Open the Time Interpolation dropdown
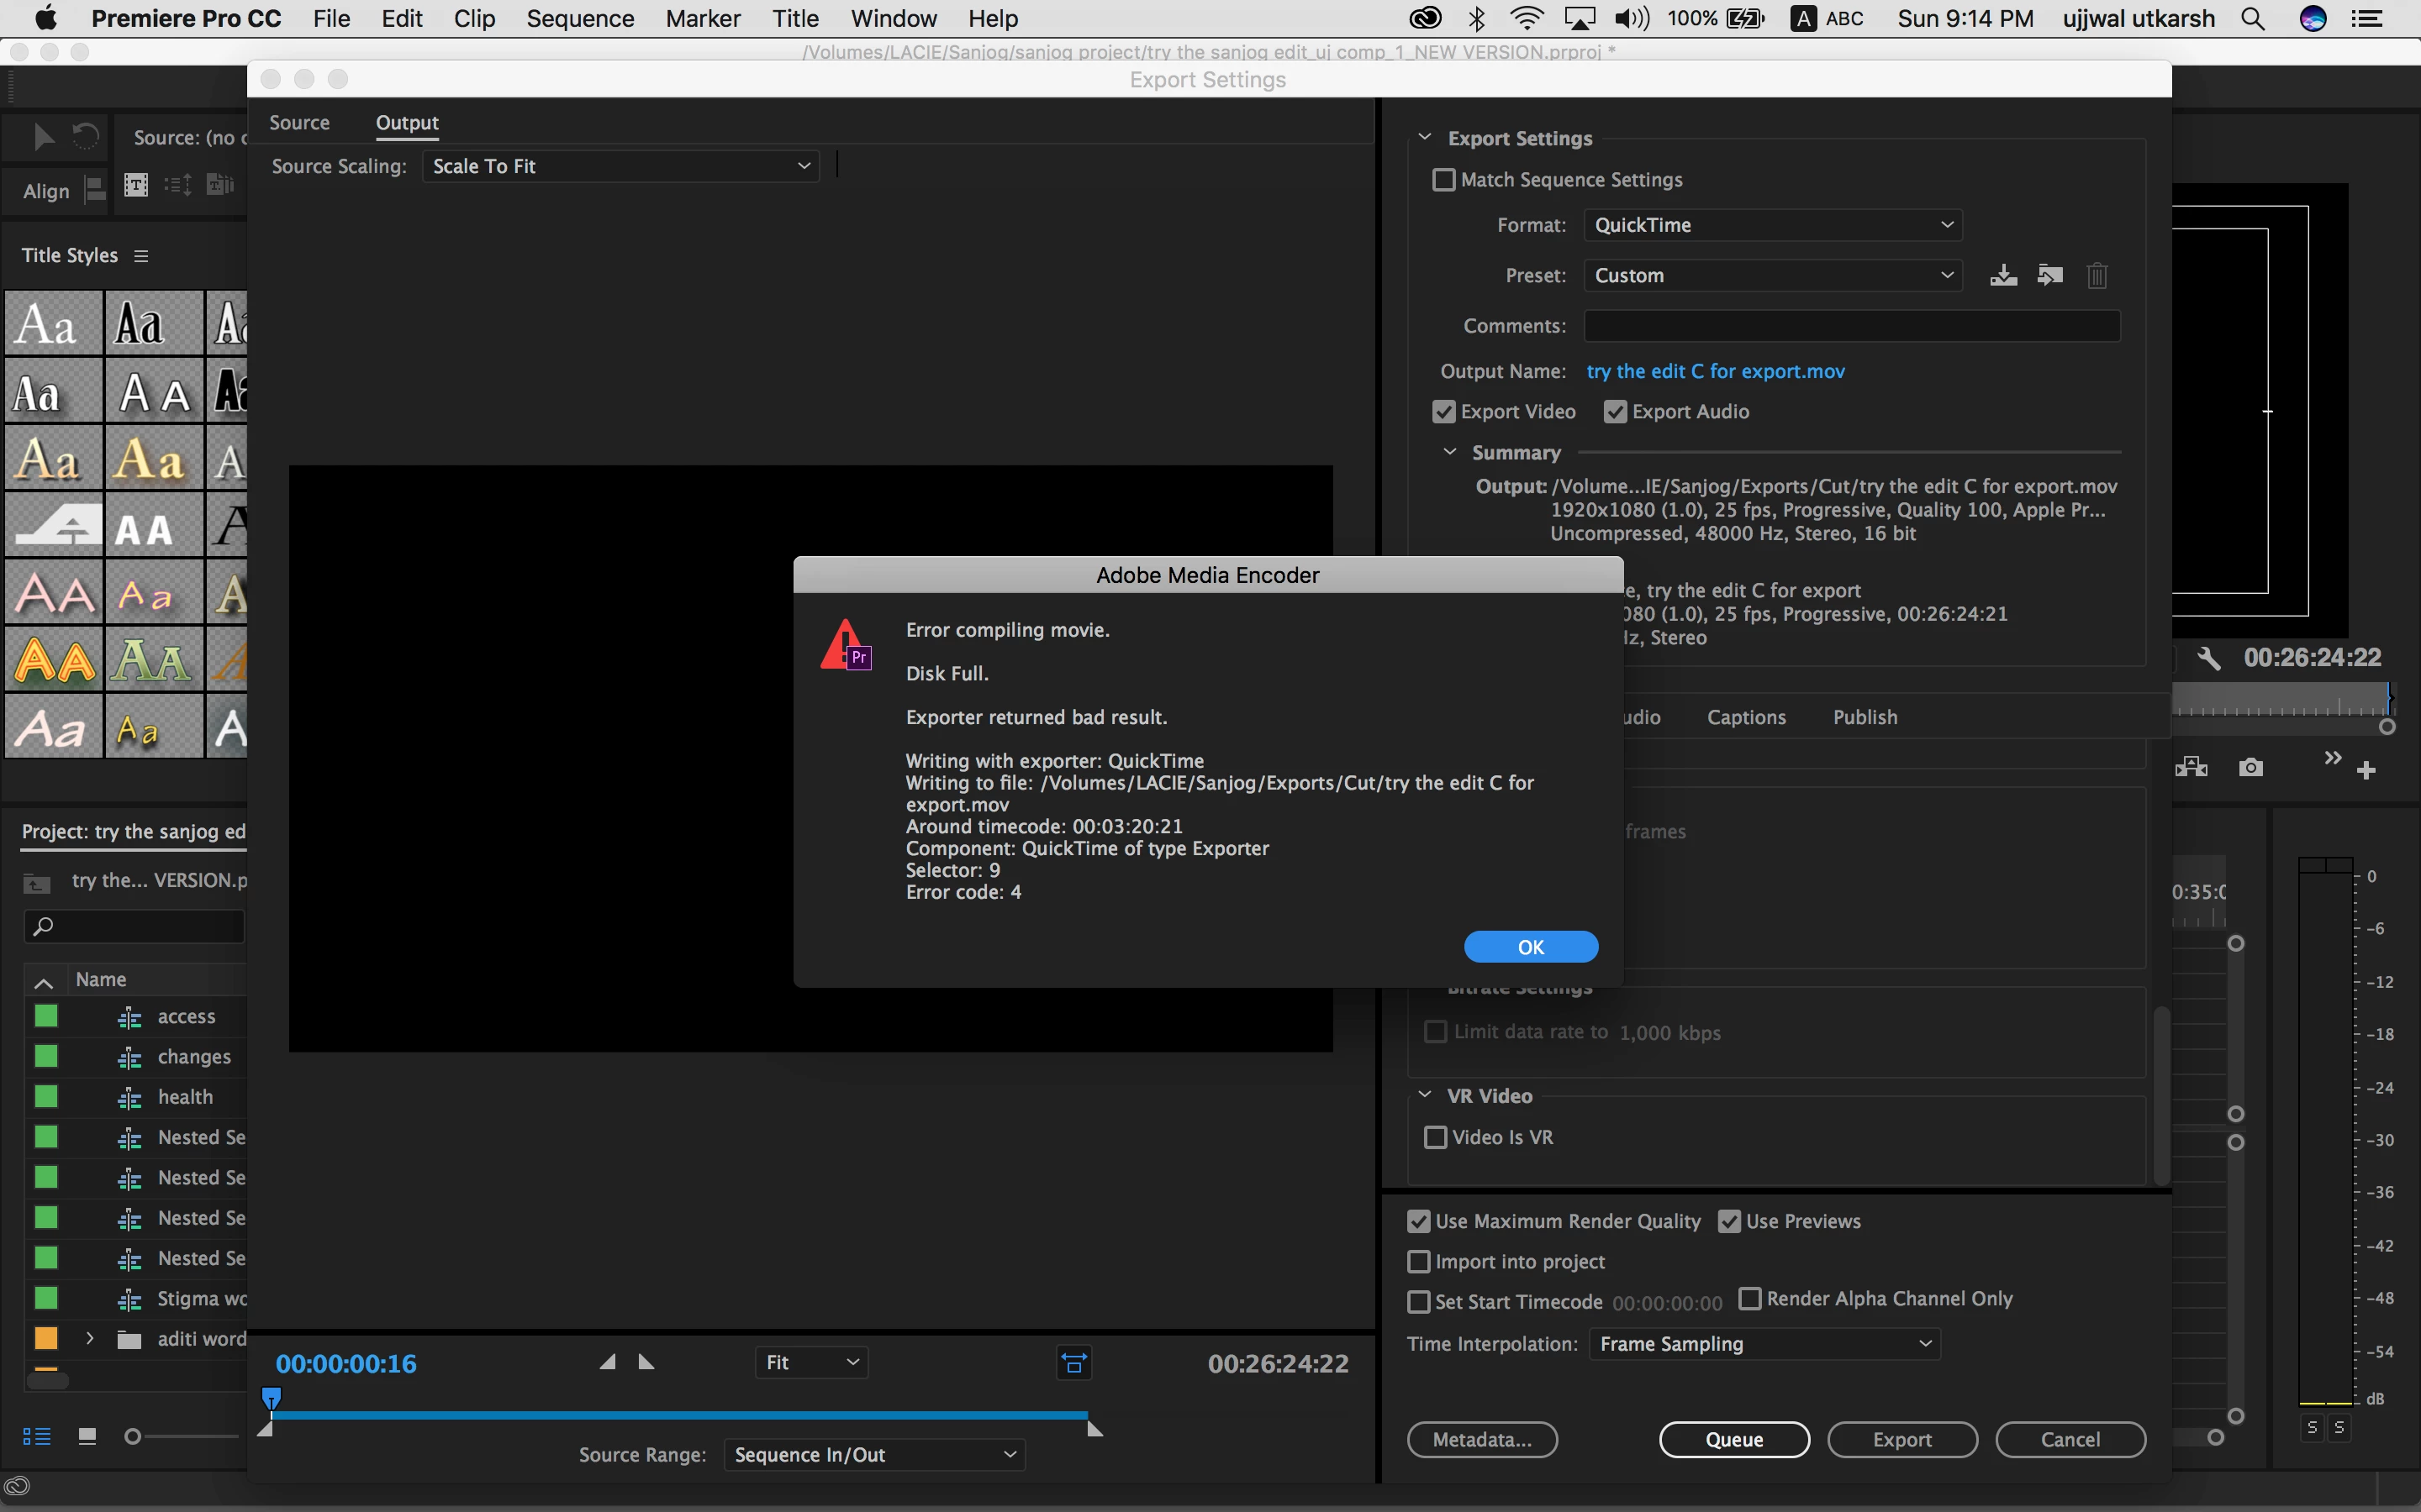The width and height of the screenshot is (2421, 1512). 1764,1344
